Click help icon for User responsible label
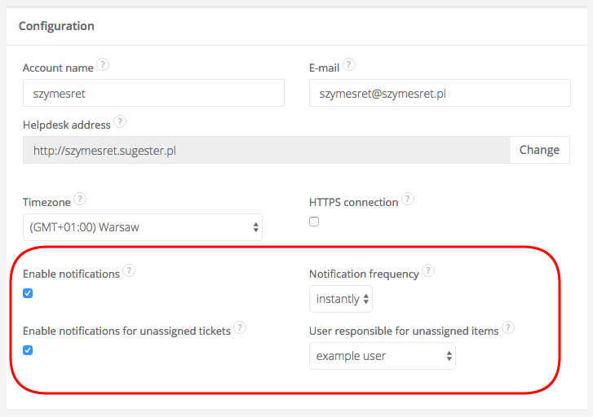The image size is (593, 417). click(508, 328)
